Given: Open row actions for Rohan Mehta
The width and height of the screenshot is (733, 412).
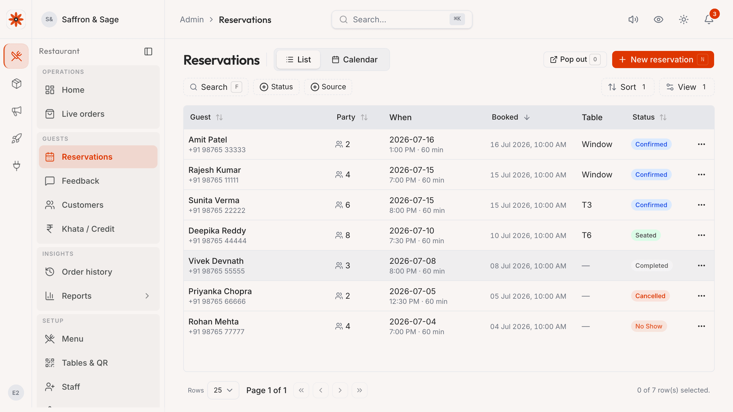Looking at the screenshot, I should (702, 326).
